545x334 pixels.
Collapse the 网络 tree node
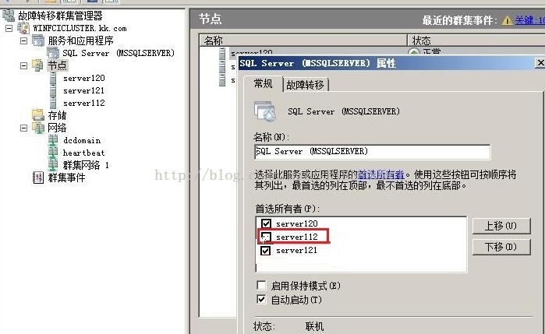[x=23, y=128]
